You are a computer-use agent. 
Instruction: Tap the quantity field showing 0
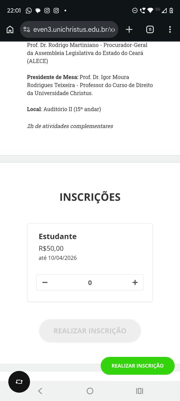point(90,282)
